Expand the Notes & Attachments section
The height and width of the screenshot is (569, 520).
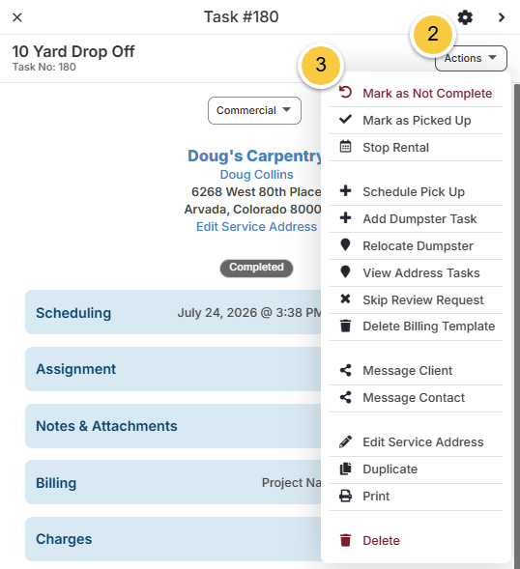click(x=173, y=426)
